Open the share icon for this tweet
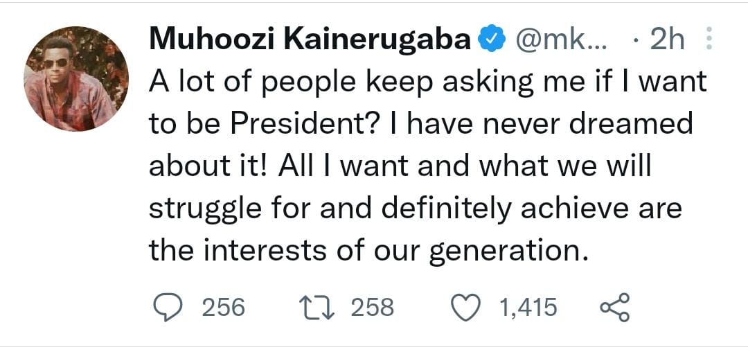This screenshot has height=352, width=748. tap(614, 307)
